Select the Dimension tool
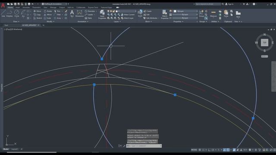This screenshot has height=155, width=276. [x=79, y=13]
